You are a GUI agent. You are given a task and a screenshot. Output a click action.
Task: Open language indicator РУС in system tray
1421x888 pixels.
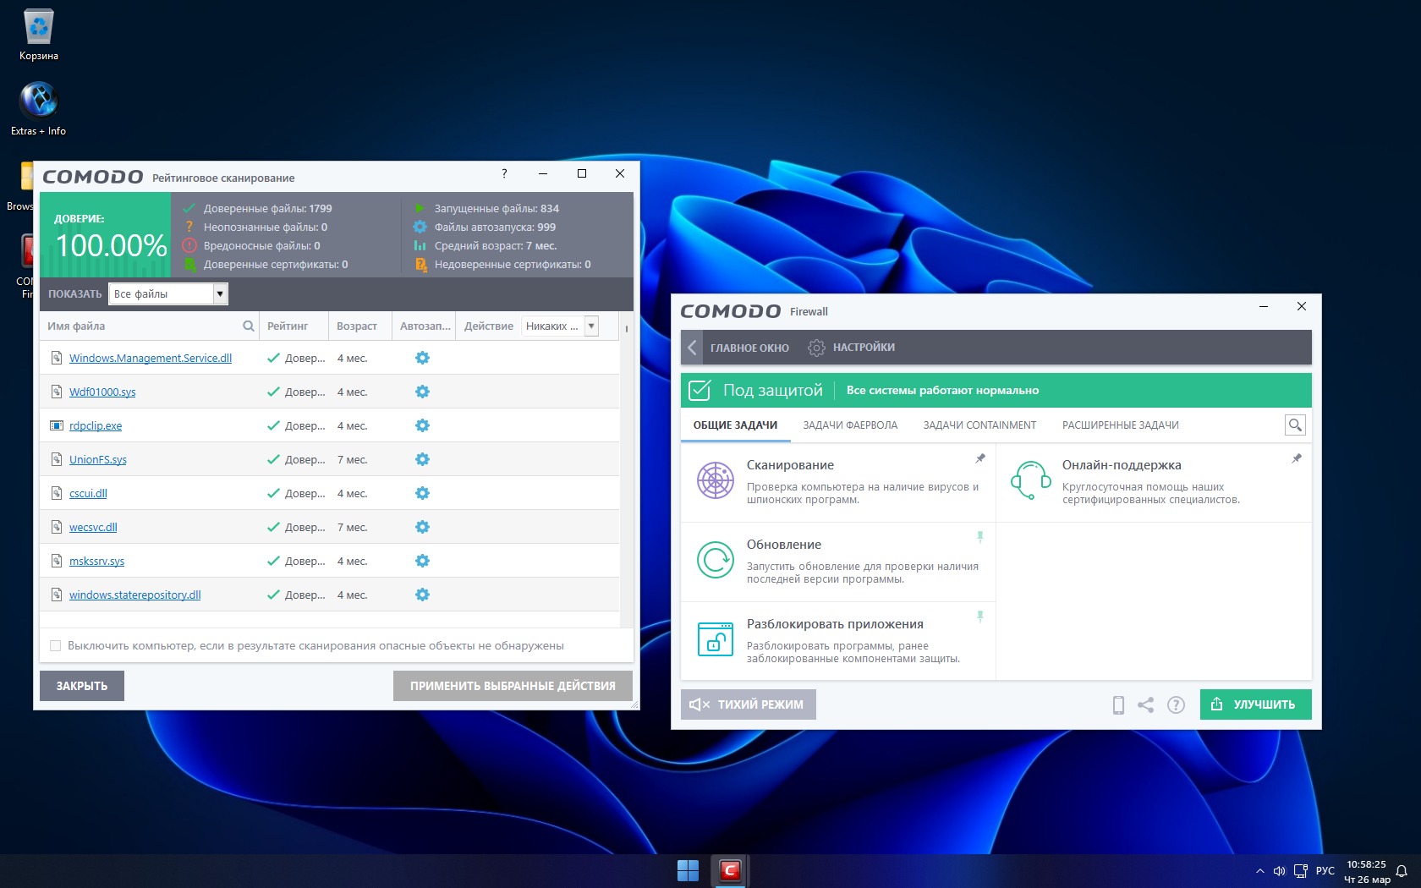pyautogui.click(x=1325, y=871)
